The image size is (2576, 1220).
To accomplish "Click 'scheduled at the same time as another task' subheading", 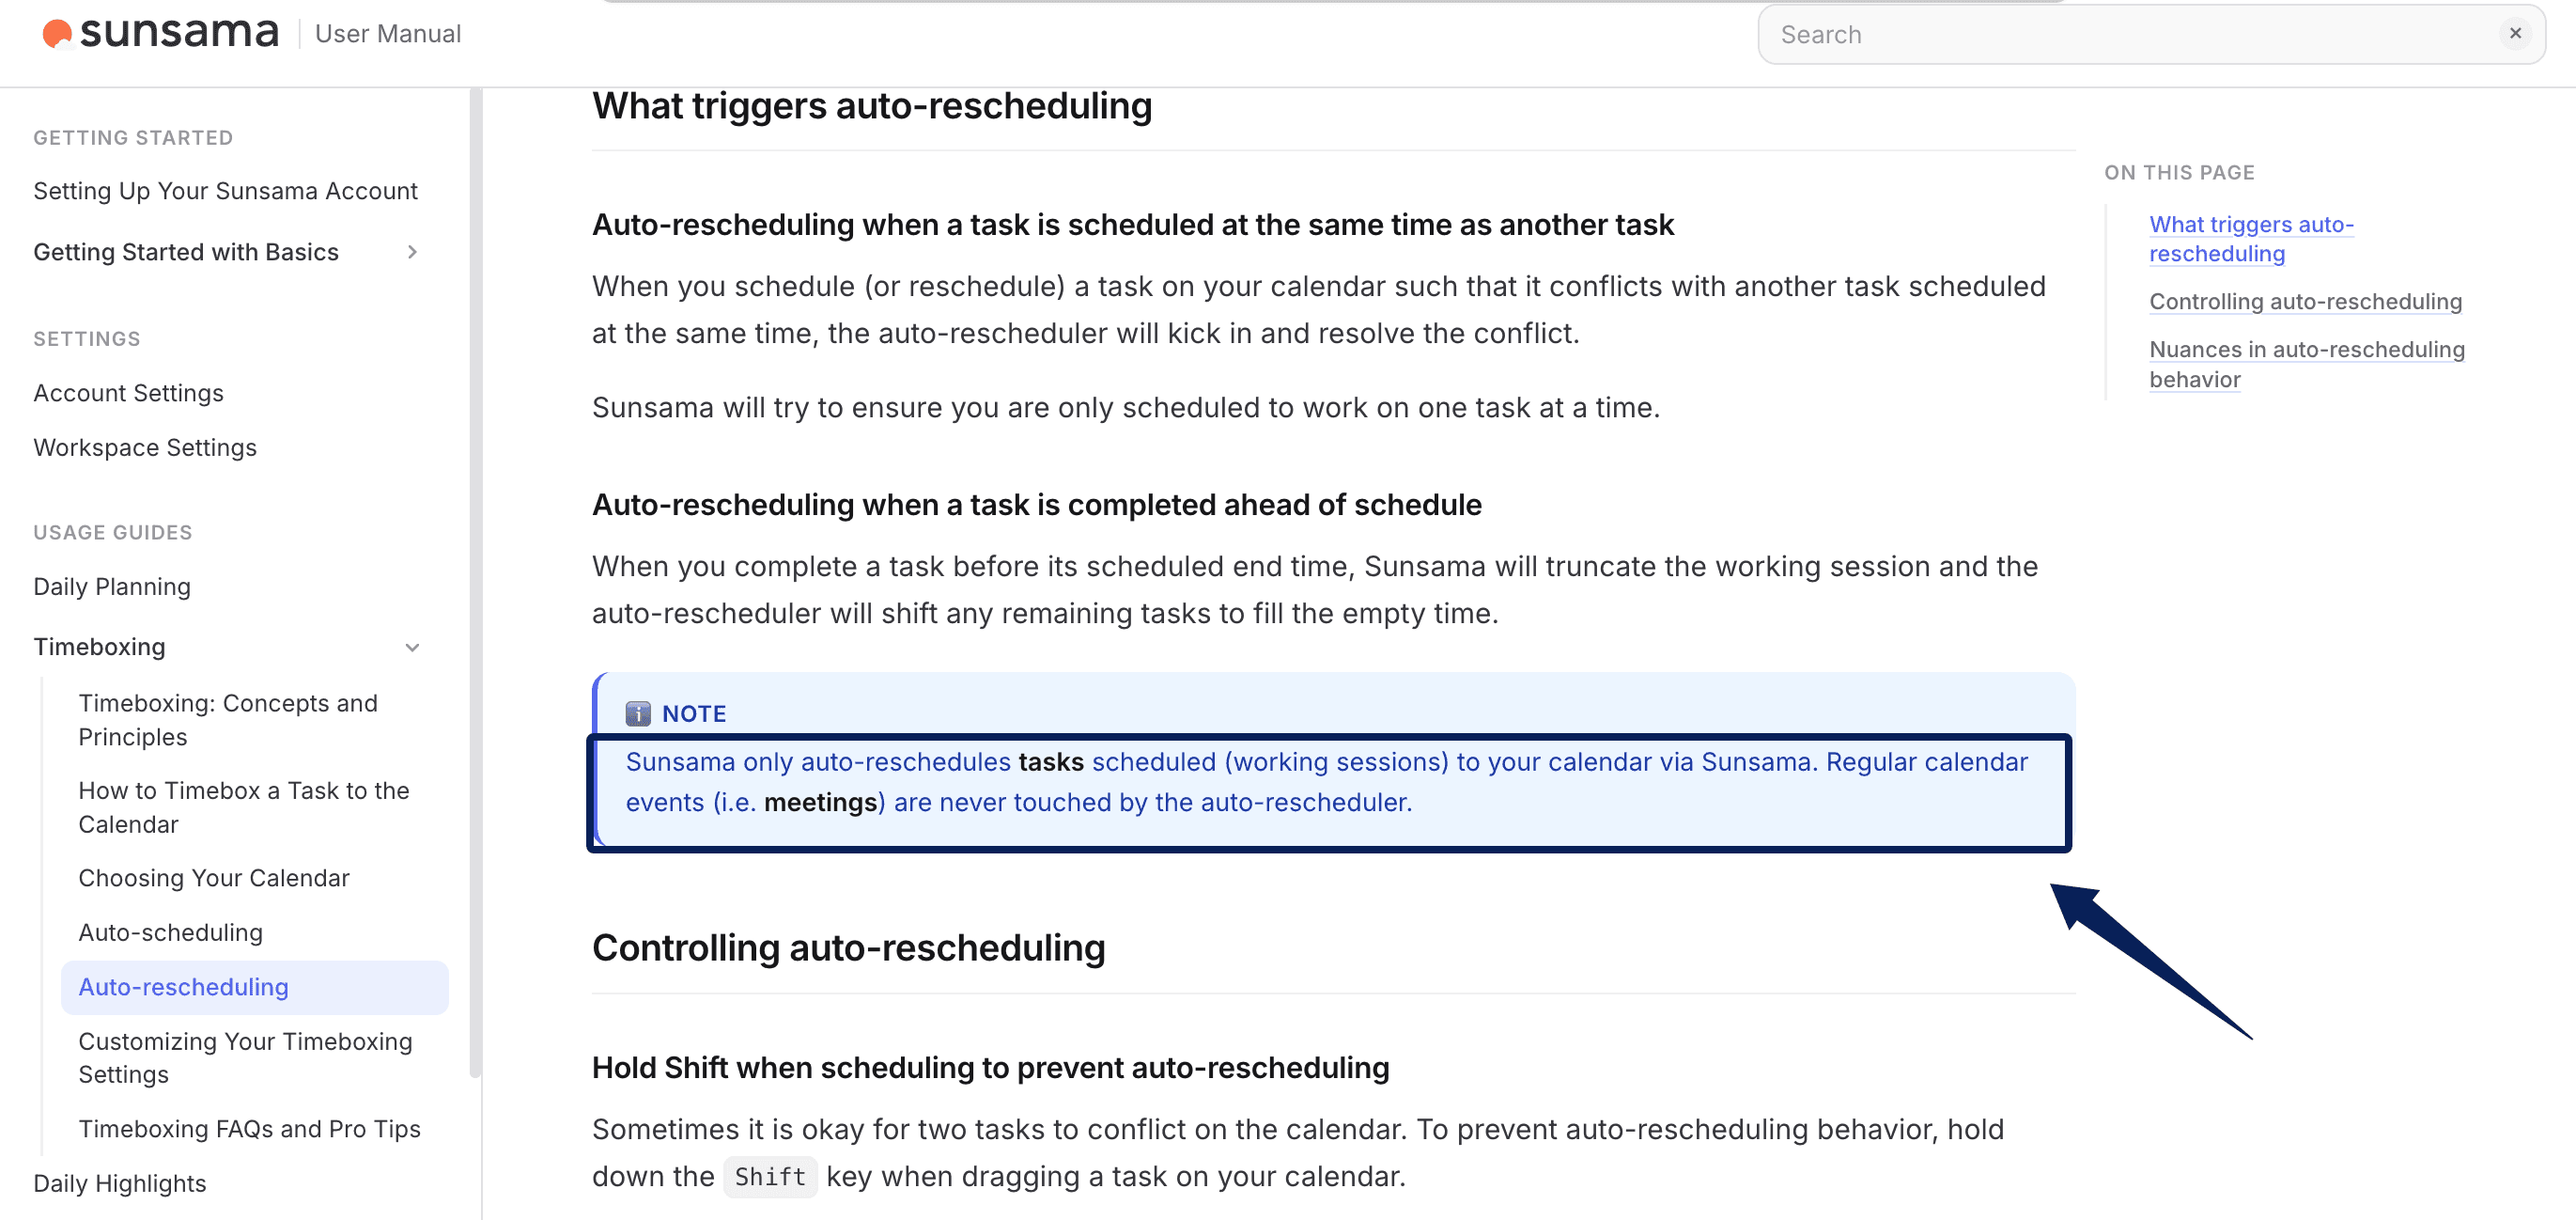I will (1133, 225).
